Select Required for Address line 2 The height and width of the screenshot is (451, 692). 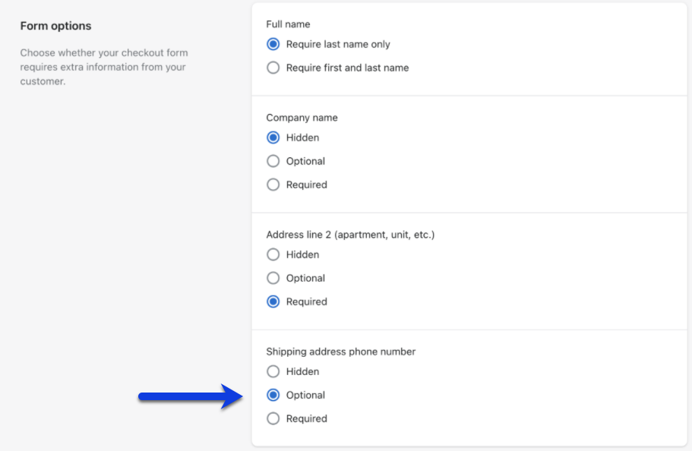pos(273,301)
